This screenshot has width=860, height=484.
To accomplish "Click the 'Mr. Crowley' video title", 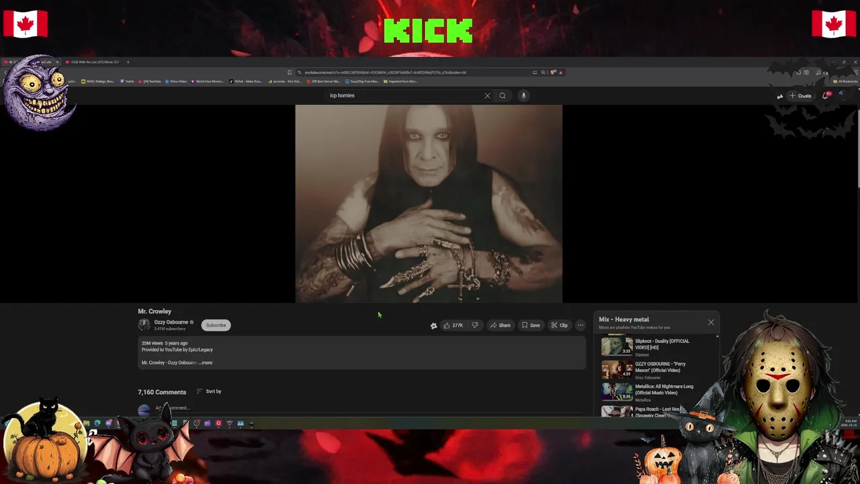I will [155, 311].
